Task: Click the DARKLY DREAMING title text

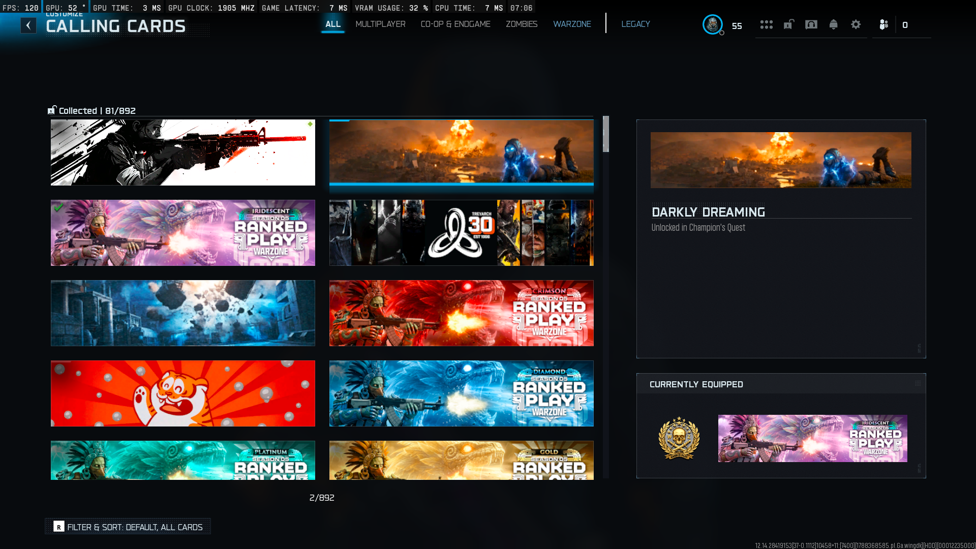Action: point(708,212)
